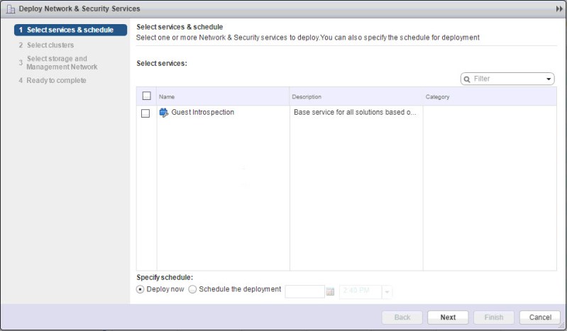The width and height of the screenshot is (567, 331).
Task: Click the Guest Introspection service icon
Action: point(163,113)
